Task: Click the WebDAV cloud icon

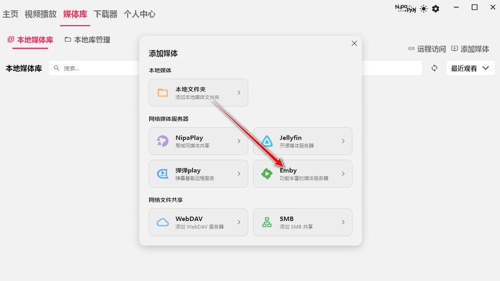Action: pos(163,222)
